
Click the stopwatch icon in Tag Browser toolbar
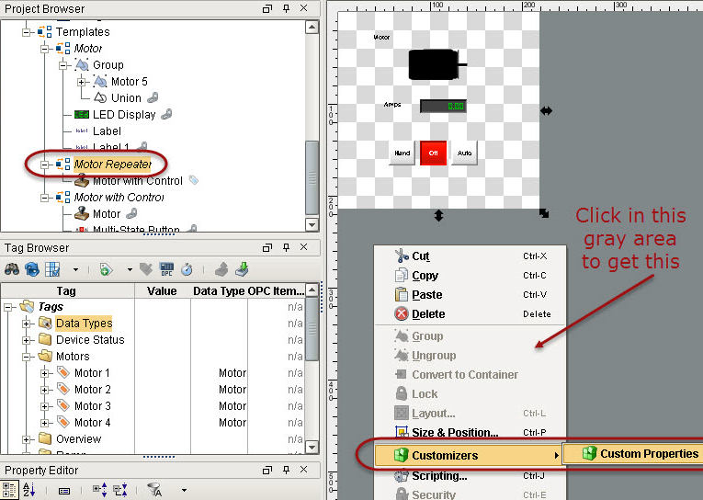click(x=187, y=269)
